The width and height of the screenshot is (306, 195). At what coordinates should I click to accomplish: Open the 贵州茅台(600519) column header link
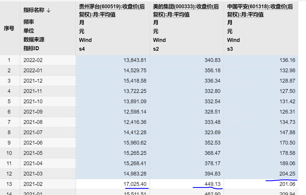(x=112, y=10)
